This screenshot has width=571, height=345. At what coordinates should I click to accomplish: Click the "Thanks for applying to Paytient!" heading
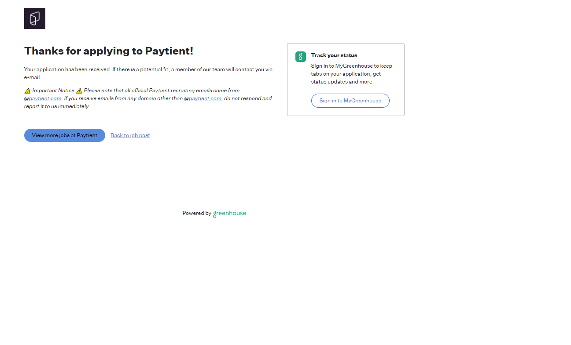109,51
